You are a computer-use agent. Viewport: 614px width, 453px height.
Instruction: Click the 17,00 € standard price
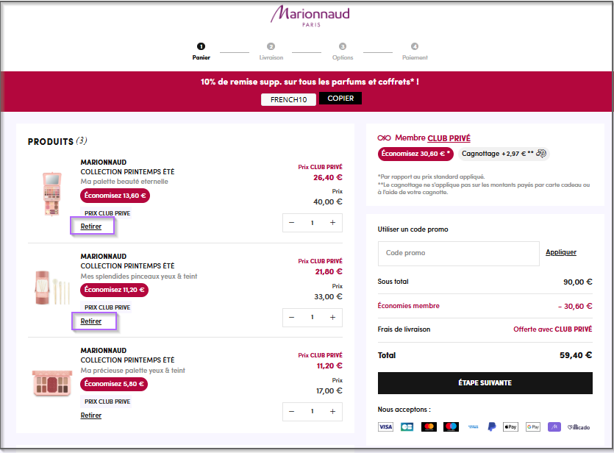[329, 390]
